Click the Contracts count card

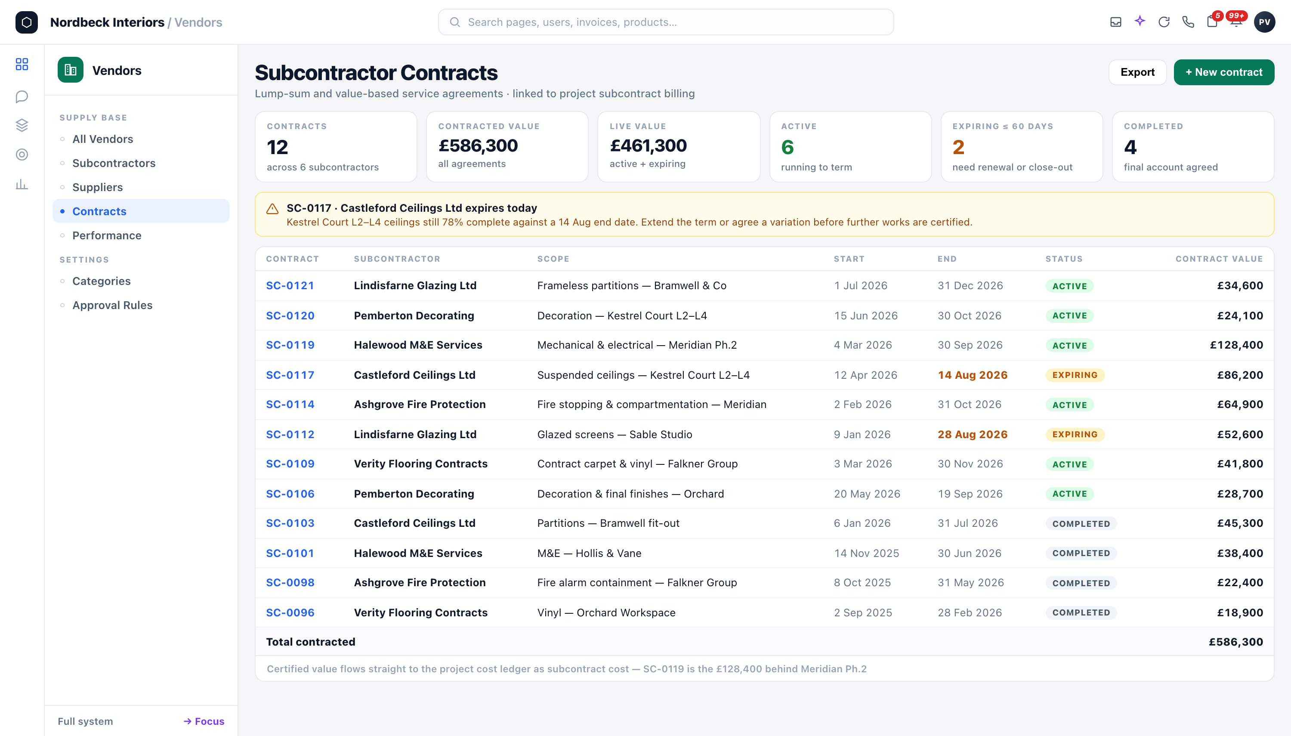336,147
